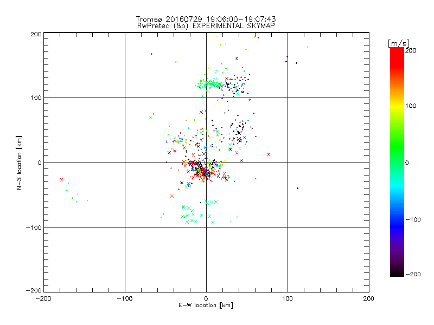Click the x-axis tick label "200"
This screenshot has height=325, width=434.
tap(369, 298)
